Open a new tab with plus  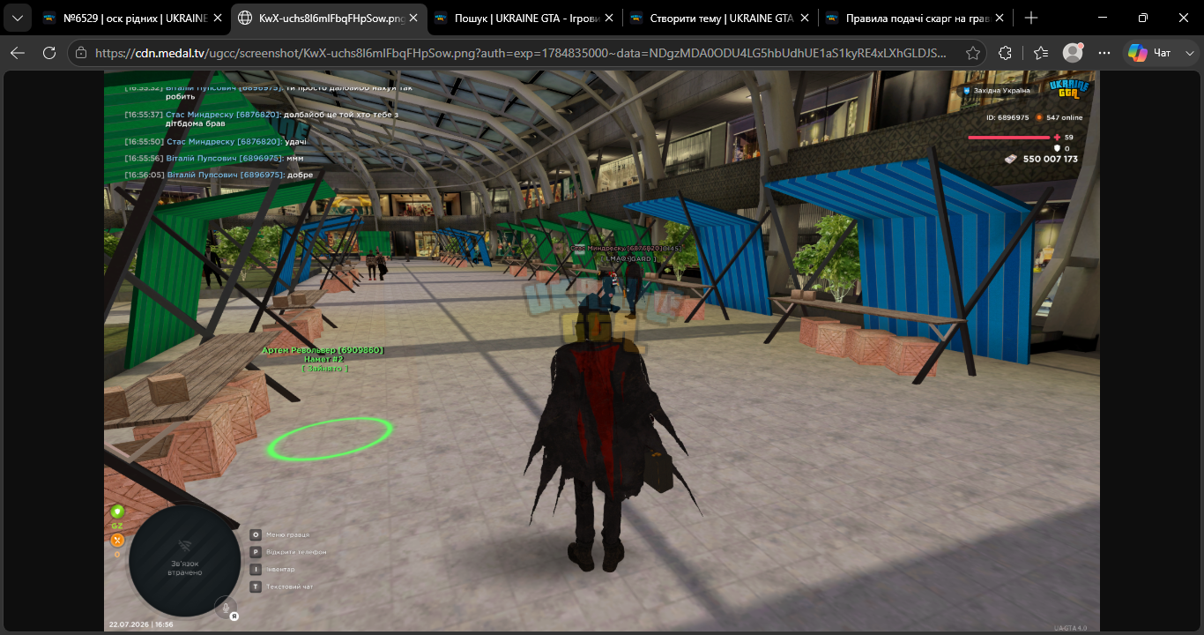tap(1031, 18)
